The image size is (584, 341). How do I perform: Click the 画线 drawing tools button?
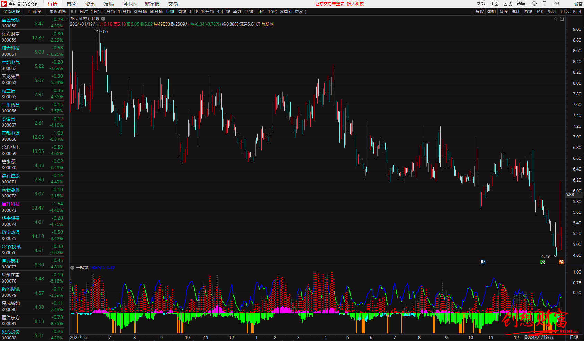tap(528, 12)
